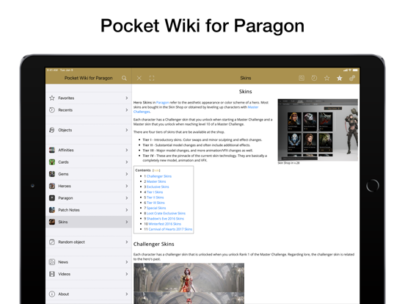Click the Gems icon in sidebar
This screenshot has width=405, height=304.
tap(52, 174)
